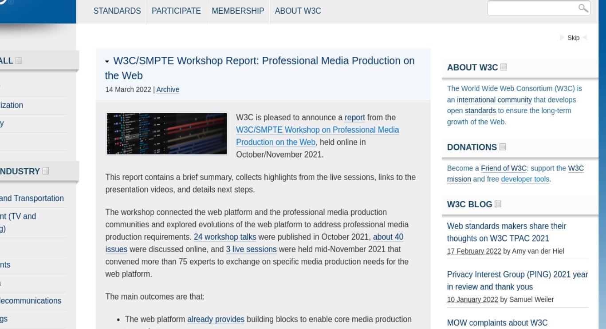The height and width of the screenshot is (329, 606).
Task: Open the PARTICIPATE menu
Action: (176, 11)
